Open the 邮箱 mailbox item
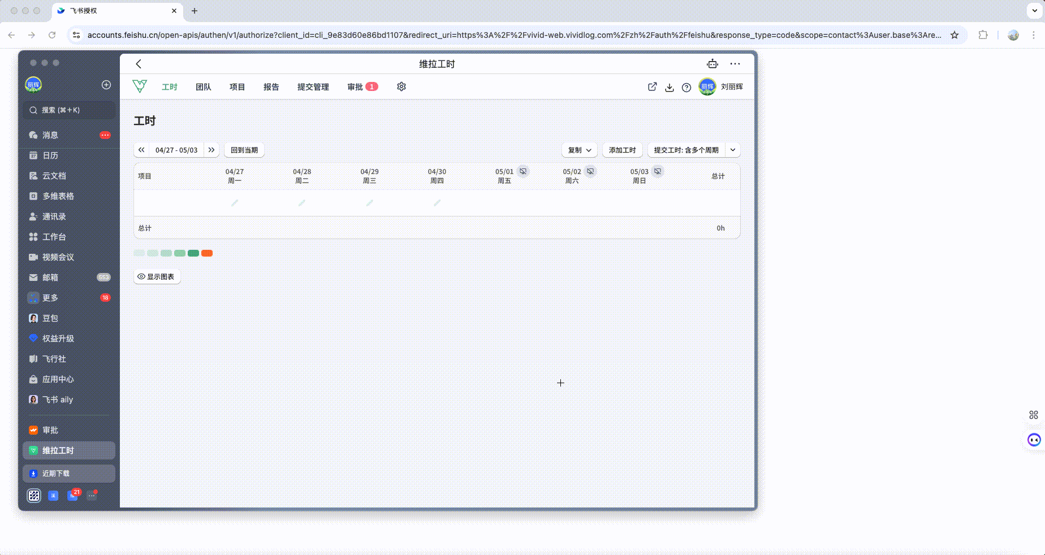The image size is (1045, 555). coord(69,277)
